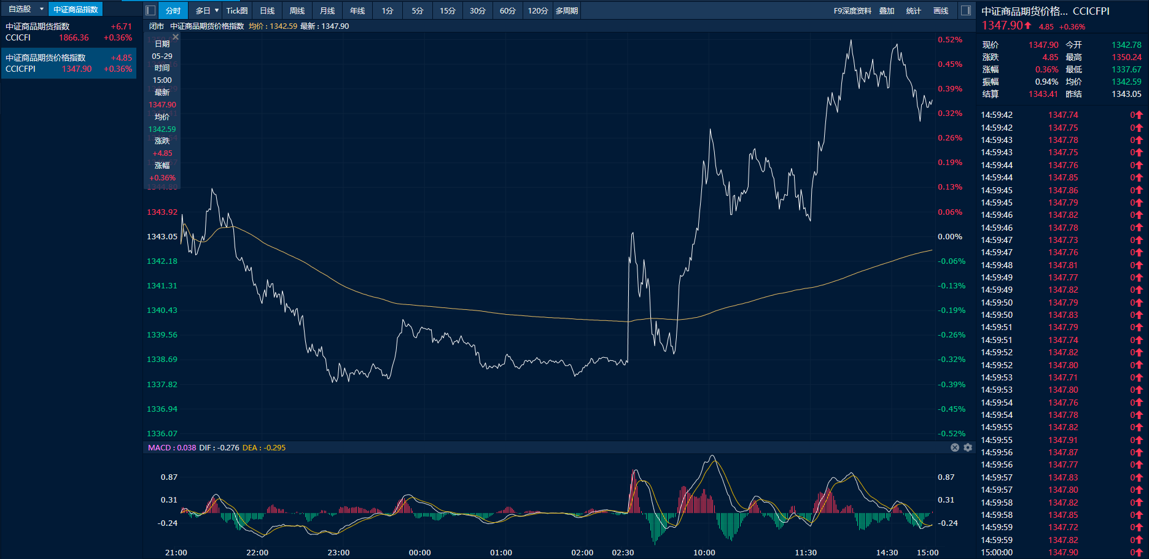Select 中证商品期货指数 CCICFI in the watchlist
The image size is (1149, 559).
[68, 32]
